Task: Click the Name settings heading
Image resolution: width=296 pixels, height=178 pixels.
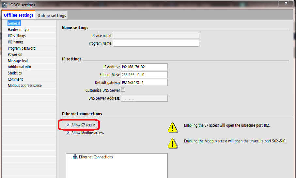Action: pos(75,27)
